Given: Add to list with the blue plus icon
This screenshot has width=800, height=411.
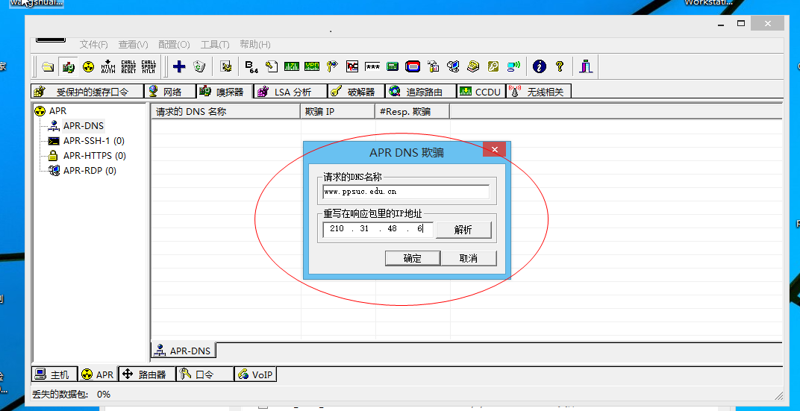Looking at the screenshot, I should pos(179,66).
